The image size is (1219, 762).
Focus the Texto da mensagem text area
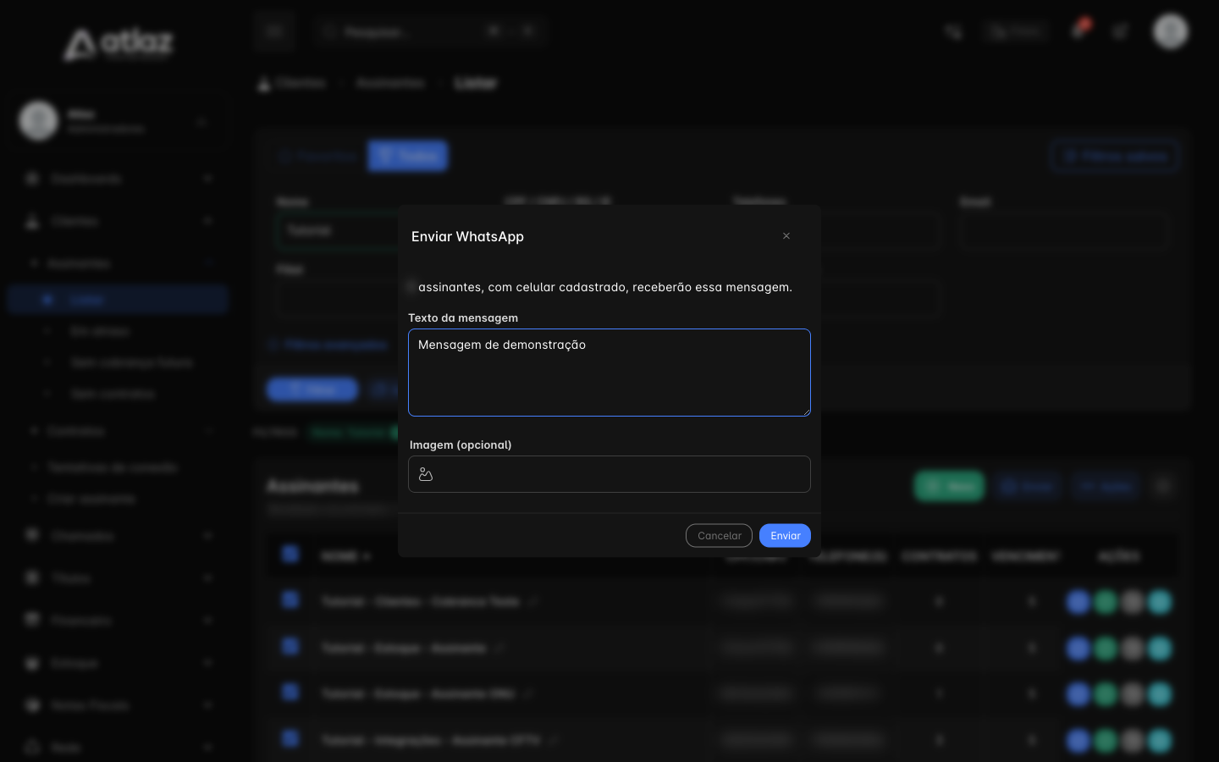[609, 373]
